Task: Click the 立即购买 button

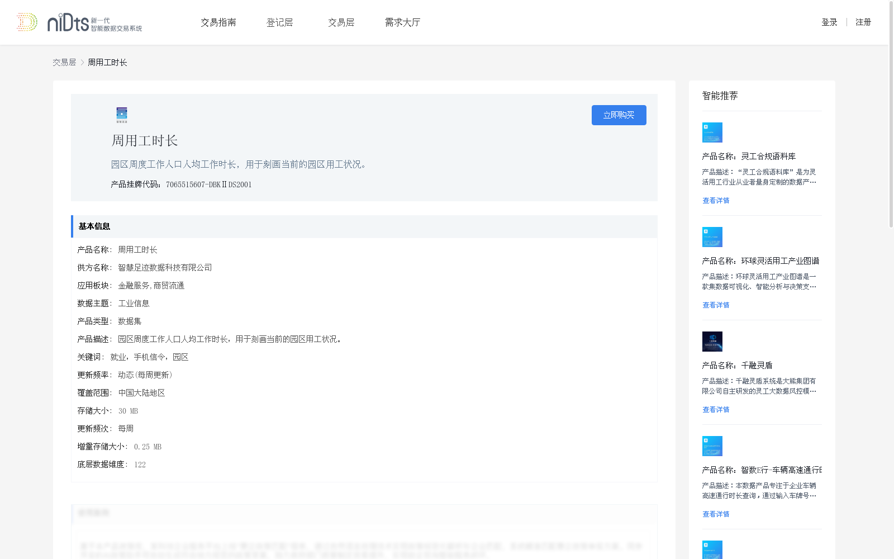Action: (x=619, y=115)
